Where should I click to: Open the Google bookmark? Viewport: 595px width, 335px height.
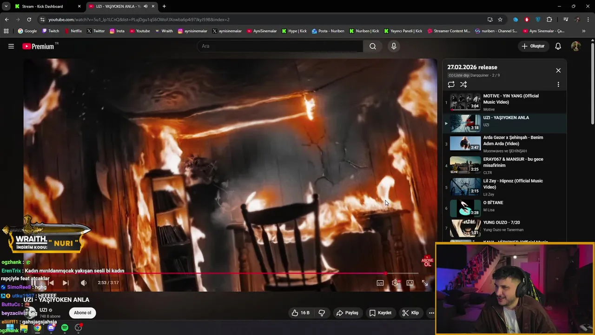click(x=27, y=31)
